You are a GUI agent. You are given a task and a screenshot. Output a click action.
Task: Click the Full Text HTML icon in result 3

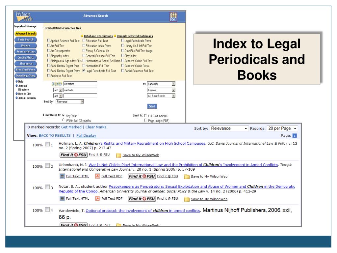pos(62,199)
